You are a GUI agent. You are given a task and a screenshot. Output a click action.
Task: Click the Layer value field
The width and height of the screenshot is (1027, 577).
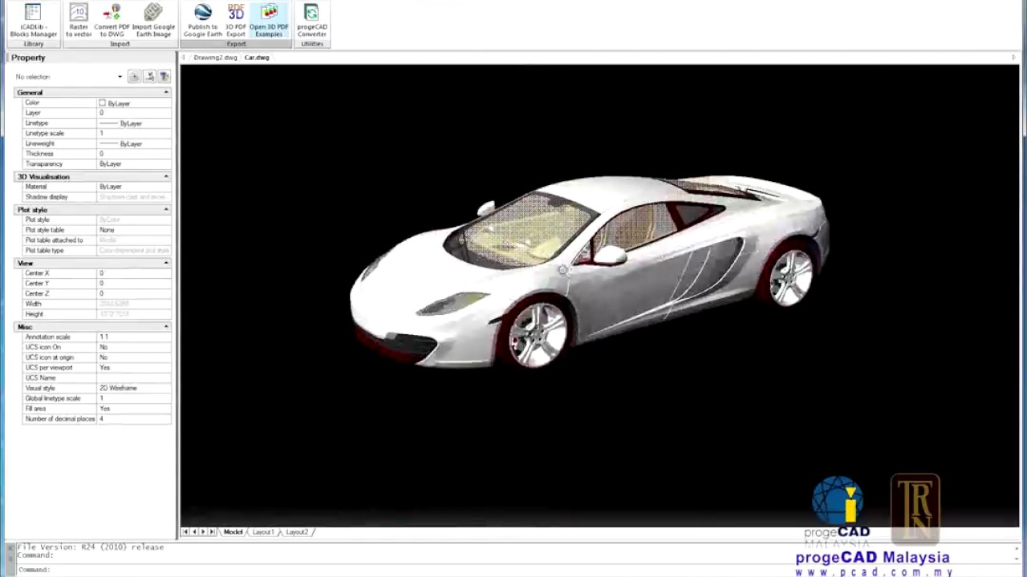click(134, 113)
